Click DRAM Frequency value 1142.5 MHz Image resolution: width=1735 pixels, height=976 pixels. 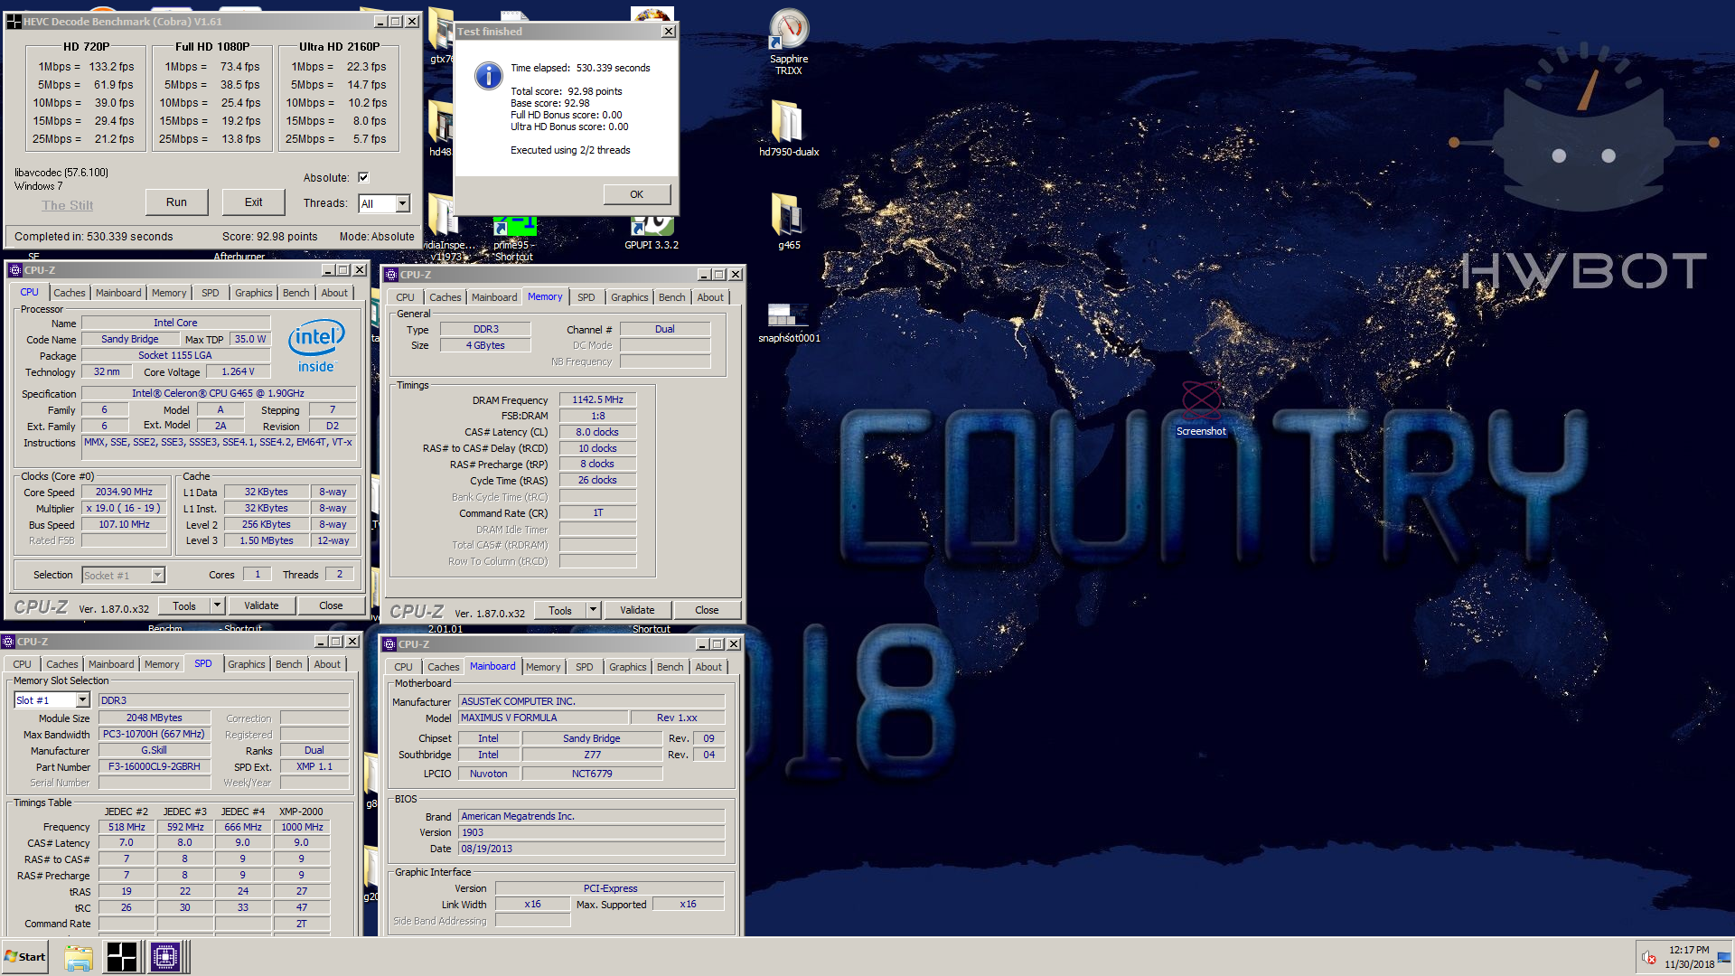(597, 399)
